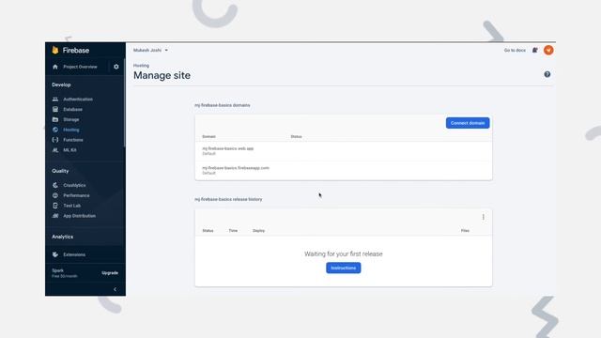The height and width of the screenshot is (338, 601).
Task: Click the Storage folder icon
Action: click(x=55, y=119)
